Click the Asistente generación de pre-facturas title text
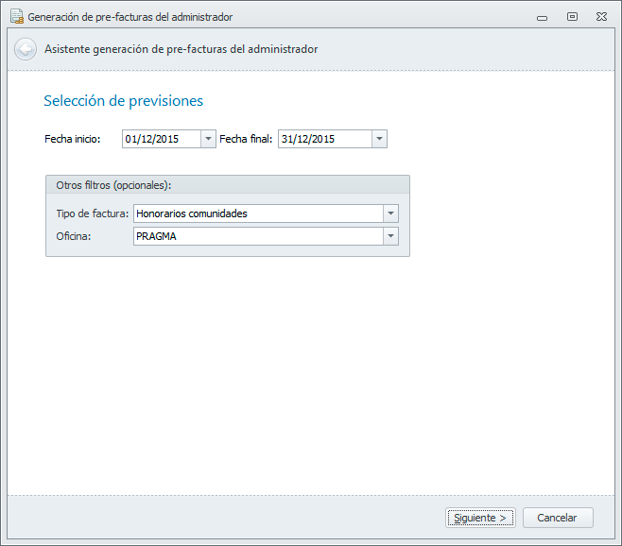Viewport: 622px width, 546px height. point(181,49)
